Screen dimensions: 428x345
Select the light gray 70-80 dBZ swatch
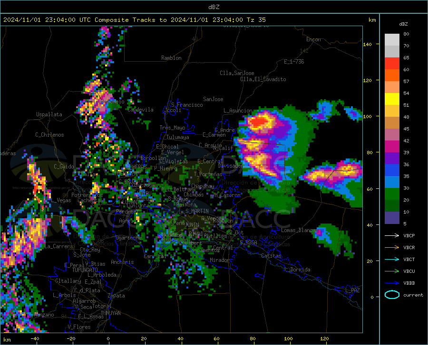click(x=392, y=40)
